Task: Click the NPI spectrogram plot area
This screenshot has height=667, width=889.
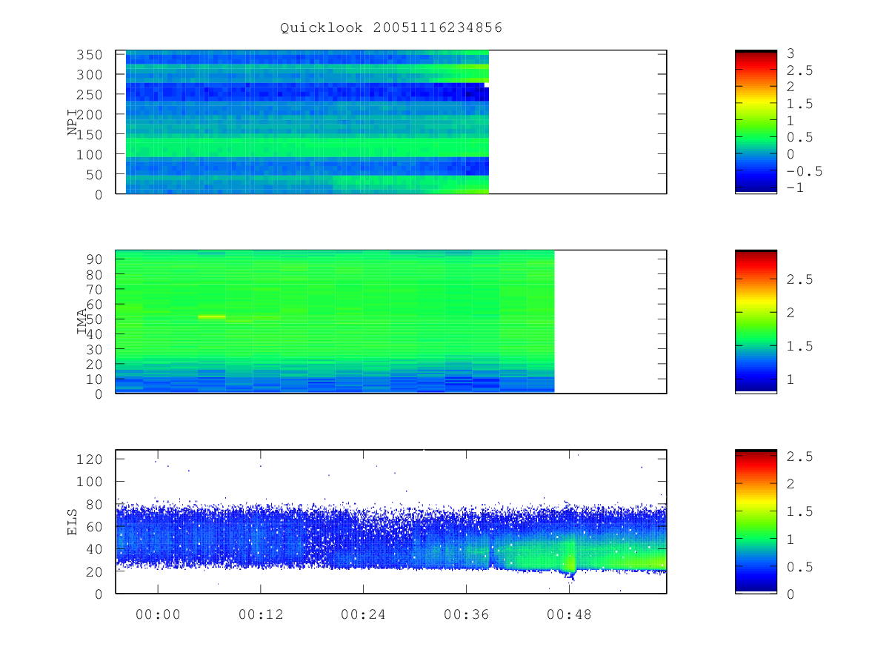Action: tap(391, 122)
